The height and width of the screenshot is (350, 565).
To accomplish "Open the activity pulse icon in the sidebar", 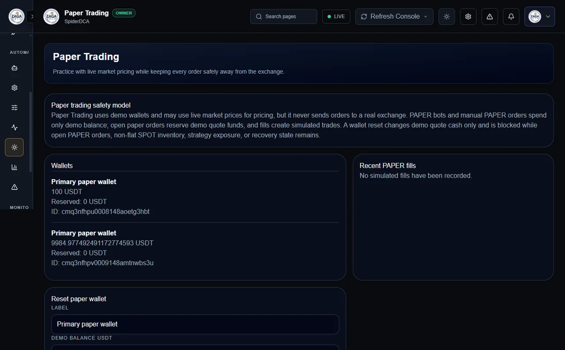I will [x=14, y=128].
